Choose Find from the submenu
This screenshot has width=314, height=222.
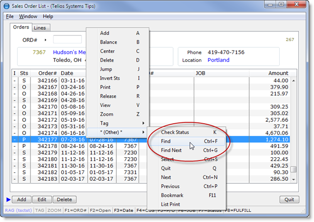[166, 141]
